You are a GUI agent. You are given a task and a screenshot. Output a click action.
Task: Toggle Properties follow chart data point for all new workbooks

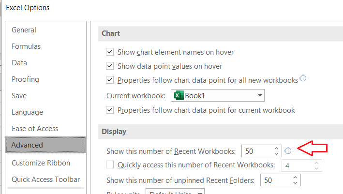point(110,80)
